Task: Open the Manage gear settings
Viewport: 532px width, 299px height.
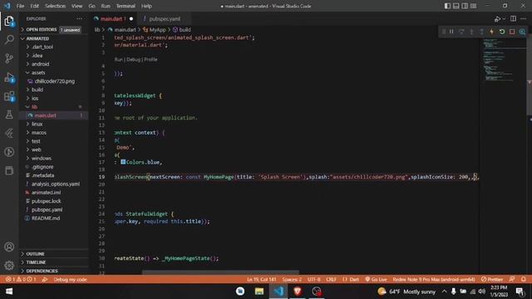Action: (x=9, y=265)
